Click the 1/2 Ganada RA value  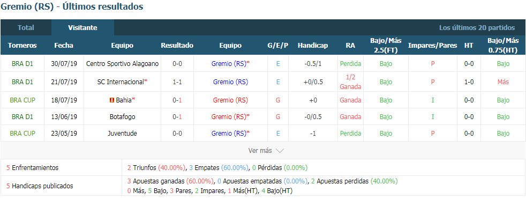[x=350, y=82]
